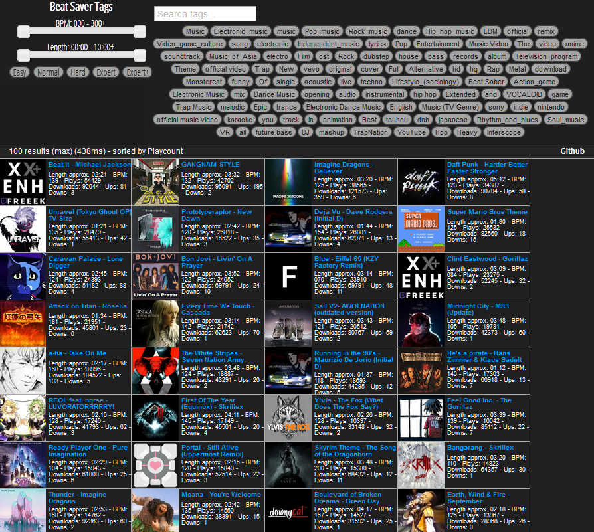Screen dimensions: 594x532
Task: Click the Attack on Titan fiery thumbnail
Action: 23,323
